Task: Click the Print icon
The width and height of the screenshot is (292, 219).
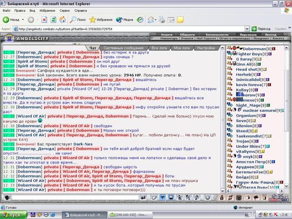Action: click(x=162, y=20)
